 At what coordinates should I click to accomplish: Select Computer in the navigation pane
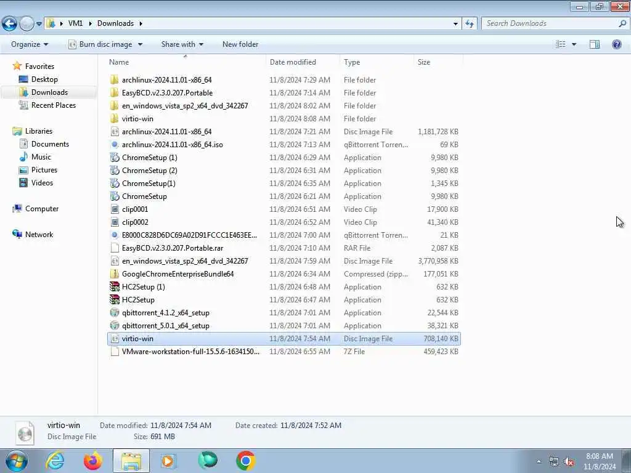tap(41, 209)
